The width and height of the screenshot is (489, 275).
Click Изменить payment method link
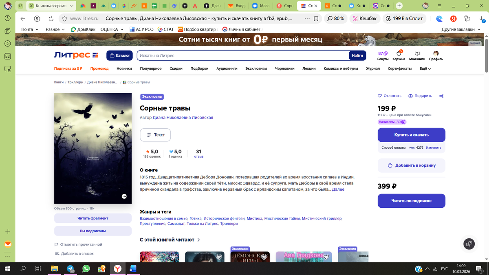pos(434,147)
